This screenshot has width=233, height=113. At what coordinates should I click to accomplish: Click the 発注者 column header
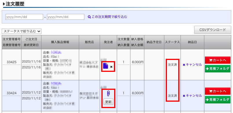coord(108,42)
